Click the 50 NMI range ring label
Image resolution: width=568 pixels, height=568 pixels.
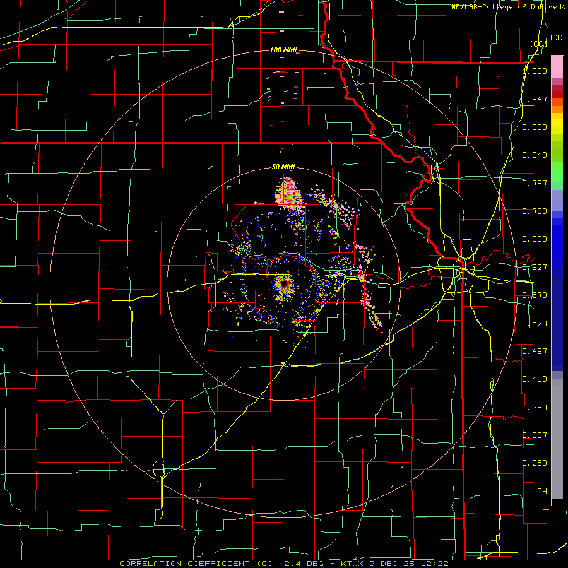click(283, 167)
